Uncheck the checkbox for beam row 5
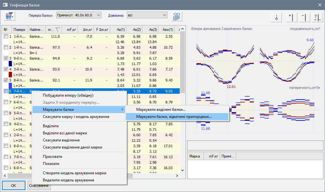Image resolution: width=325 pixels, height=192 pixels. click(x=6, y=81)
